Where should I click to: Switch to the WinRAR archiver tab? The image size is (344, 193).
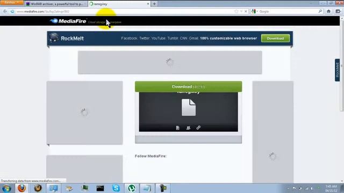pos(56,4)
